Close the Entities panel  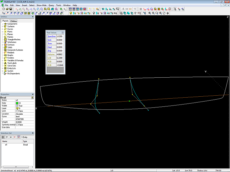pyautogui.click(x=32, y=17)
